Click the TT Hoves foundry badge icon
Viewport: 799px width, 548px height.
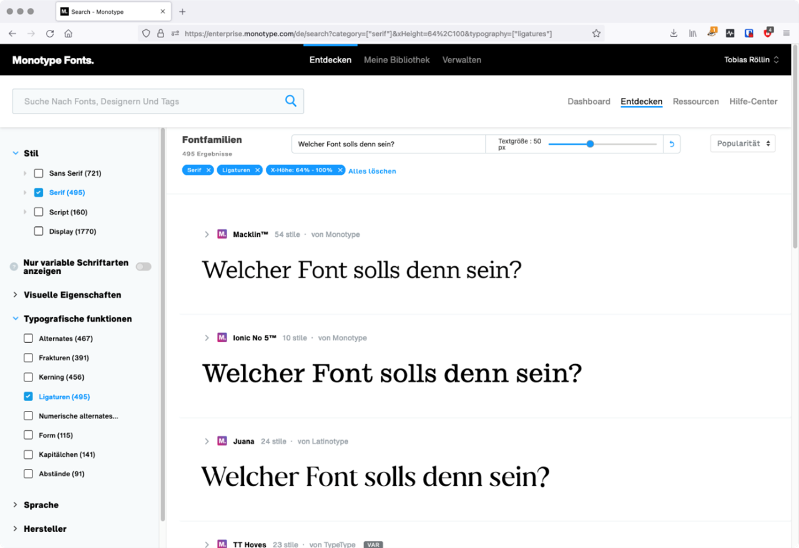(x=222, y=544)
